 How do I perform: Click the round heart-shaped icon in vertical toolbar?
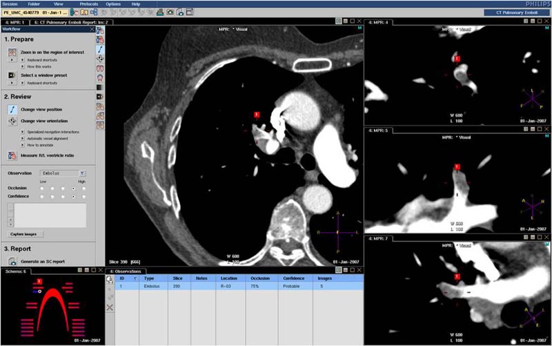(100, 77)
